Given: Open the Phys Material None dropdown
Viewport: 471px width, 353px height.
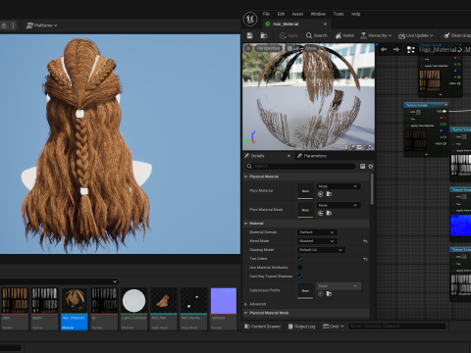Looking at the screenshot, I should tap(339, 186).
